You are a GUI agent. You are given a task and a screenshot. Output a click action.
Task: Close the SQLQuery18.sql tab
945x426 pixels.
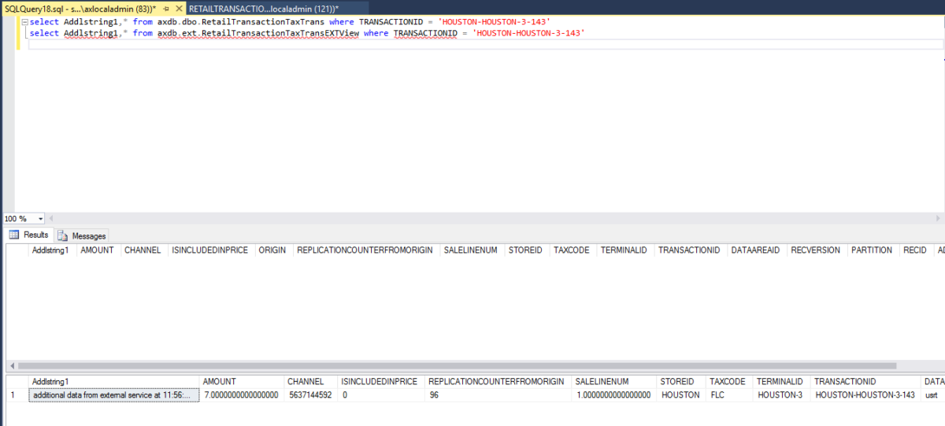178,7
